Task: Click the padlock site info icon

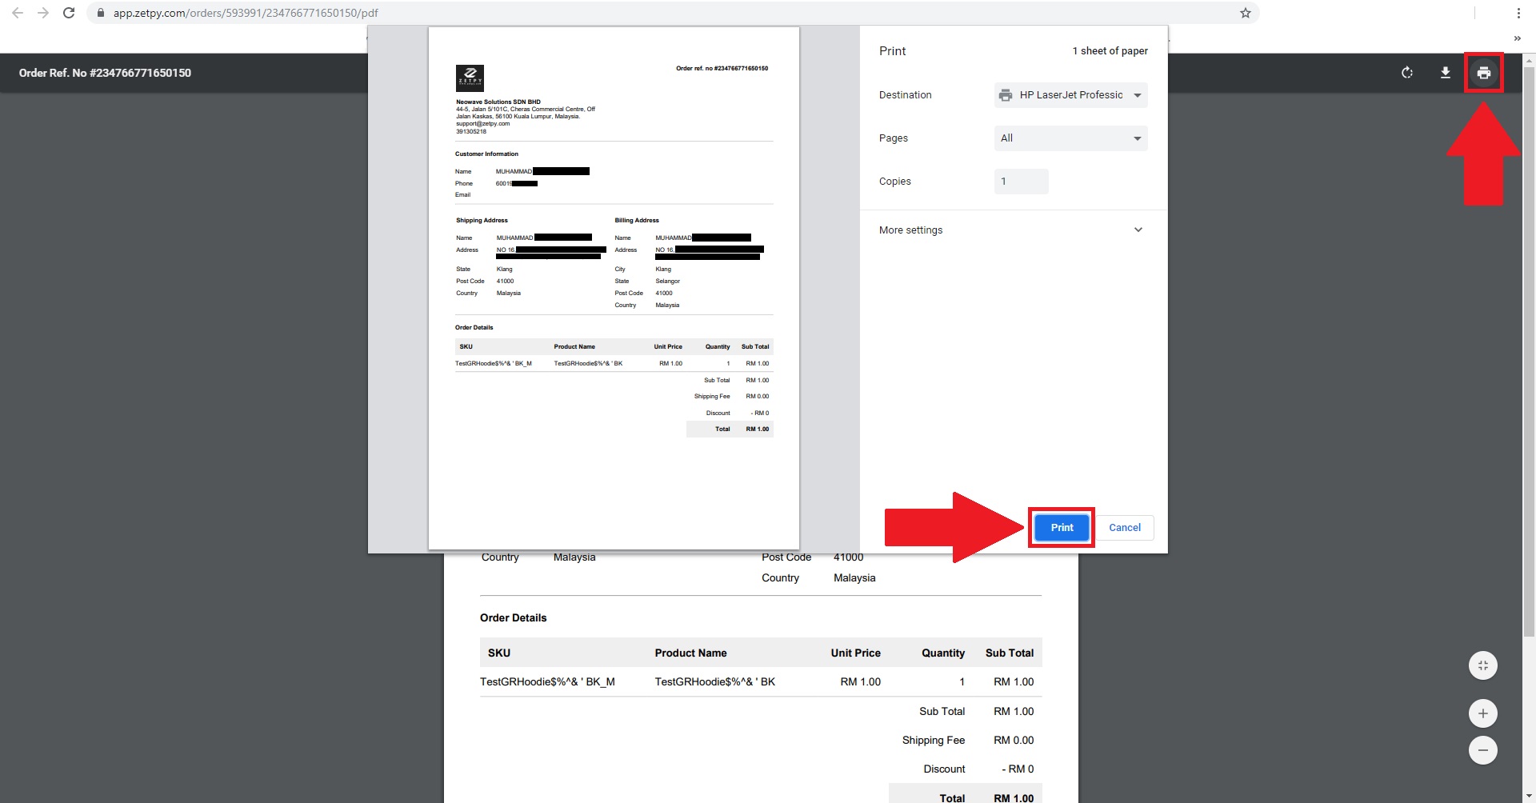Action: coord(101,13)
